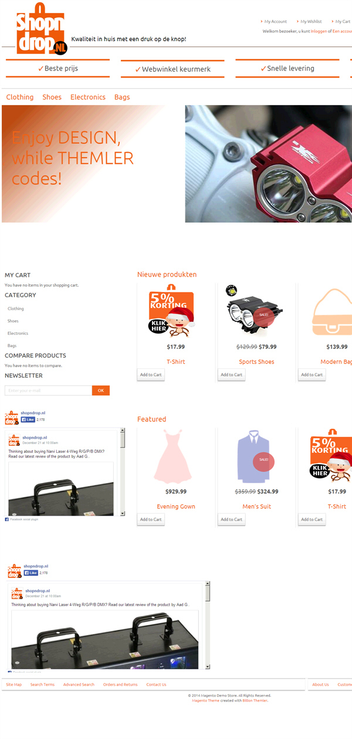
Task: Focus the newsletter e-mail input field
Action: [48, 391]
